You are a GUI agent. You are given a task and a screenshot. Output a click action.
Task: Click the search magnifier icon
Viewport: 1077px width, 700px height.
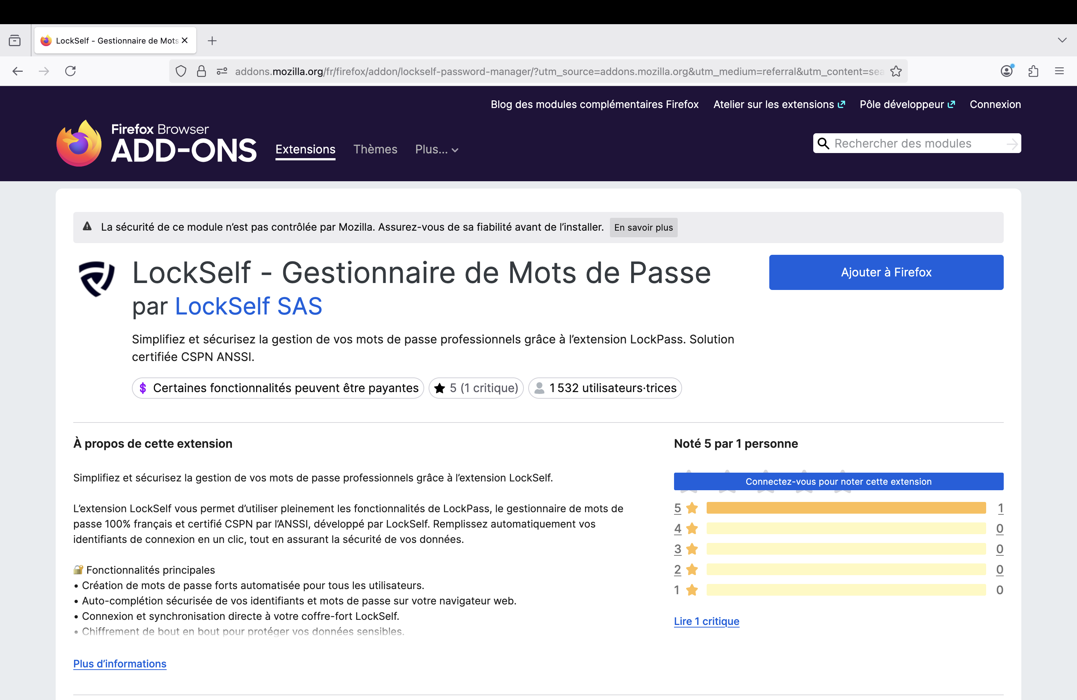[x=823, y=144]
